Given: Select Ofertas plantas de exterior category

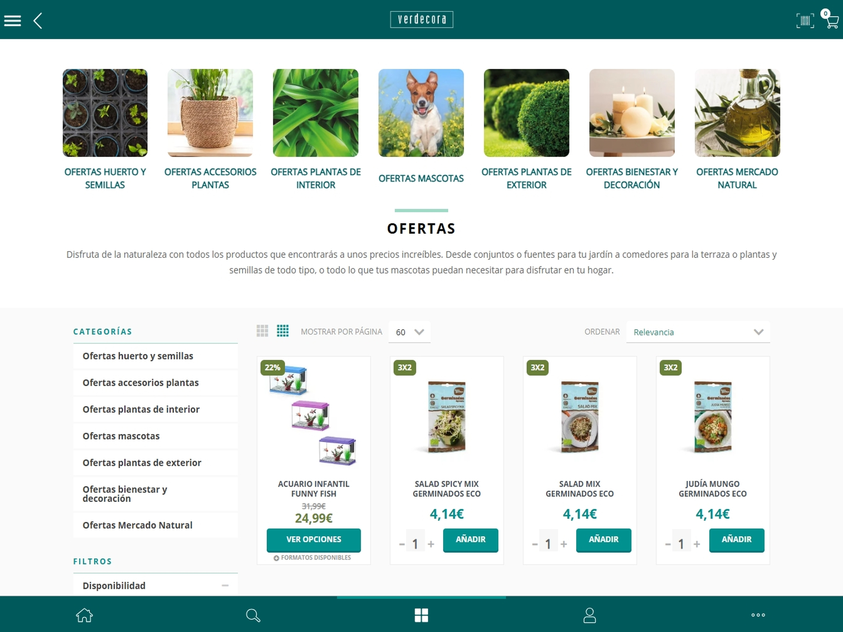Looking at the screenshot, I should [x=156, y=463].
